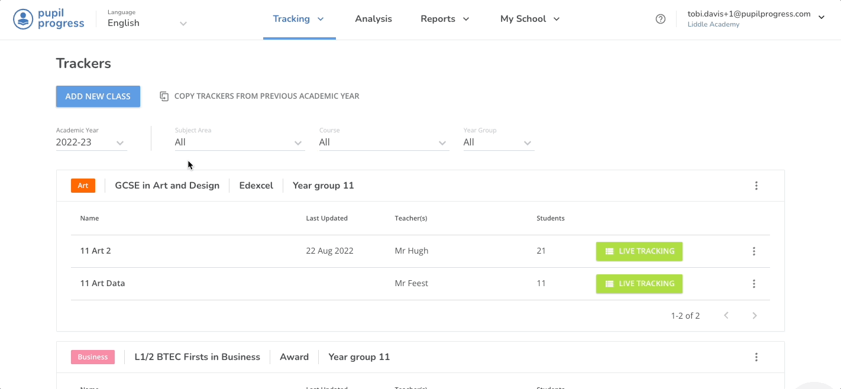Click the orange Art subject badge
This screenshot has height=389, width=841.
click(83, 185)
